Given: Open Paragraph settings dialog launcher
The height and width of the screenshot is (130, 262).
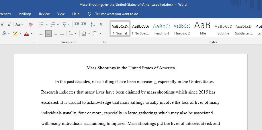Looking at the screenshot, I should pos(105,42).
